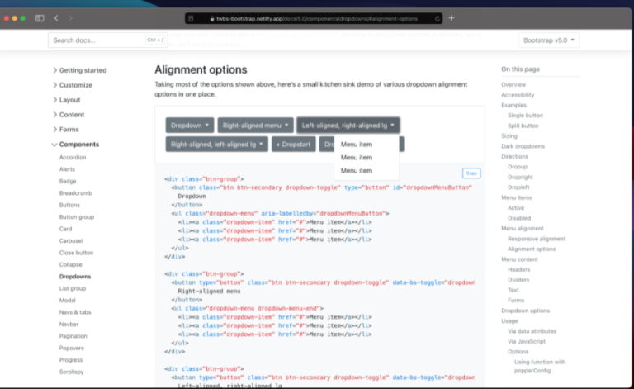Open Scrollspy in the sidebar
634x389 pixels.
[x=71, y=372]
